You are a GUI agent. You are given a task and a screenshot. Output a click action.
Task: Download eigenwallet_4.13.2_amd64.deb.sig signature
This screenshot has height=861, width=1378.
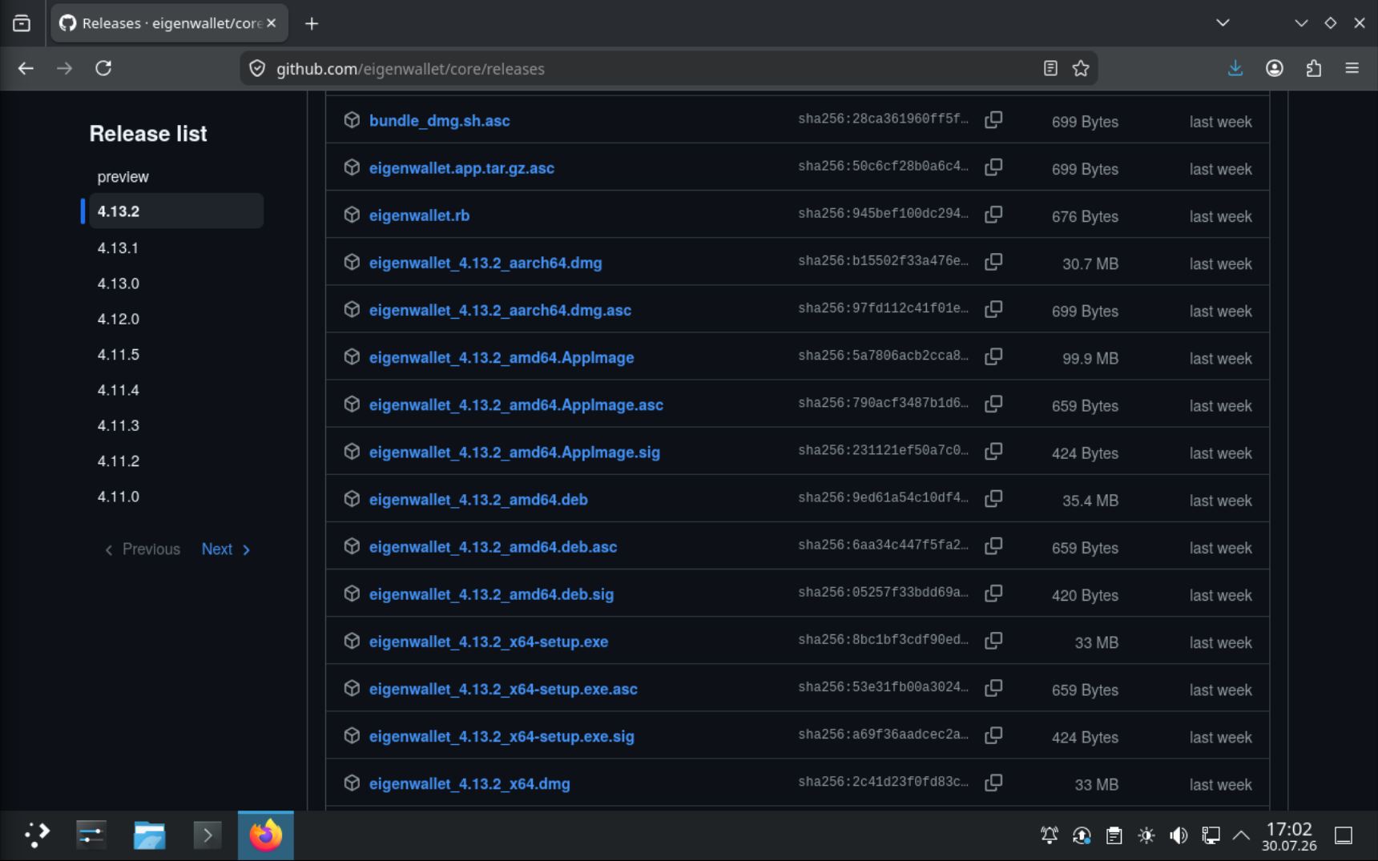[491, 594]
